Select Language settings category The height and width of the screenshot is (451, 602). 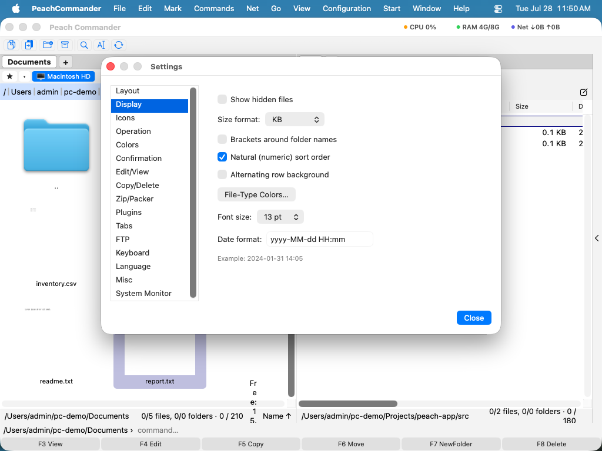150,266
